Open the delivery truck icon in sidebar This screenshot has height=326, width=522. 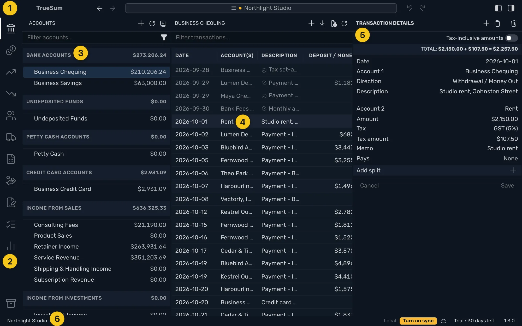pyautogui.click(x=11, y=137)
